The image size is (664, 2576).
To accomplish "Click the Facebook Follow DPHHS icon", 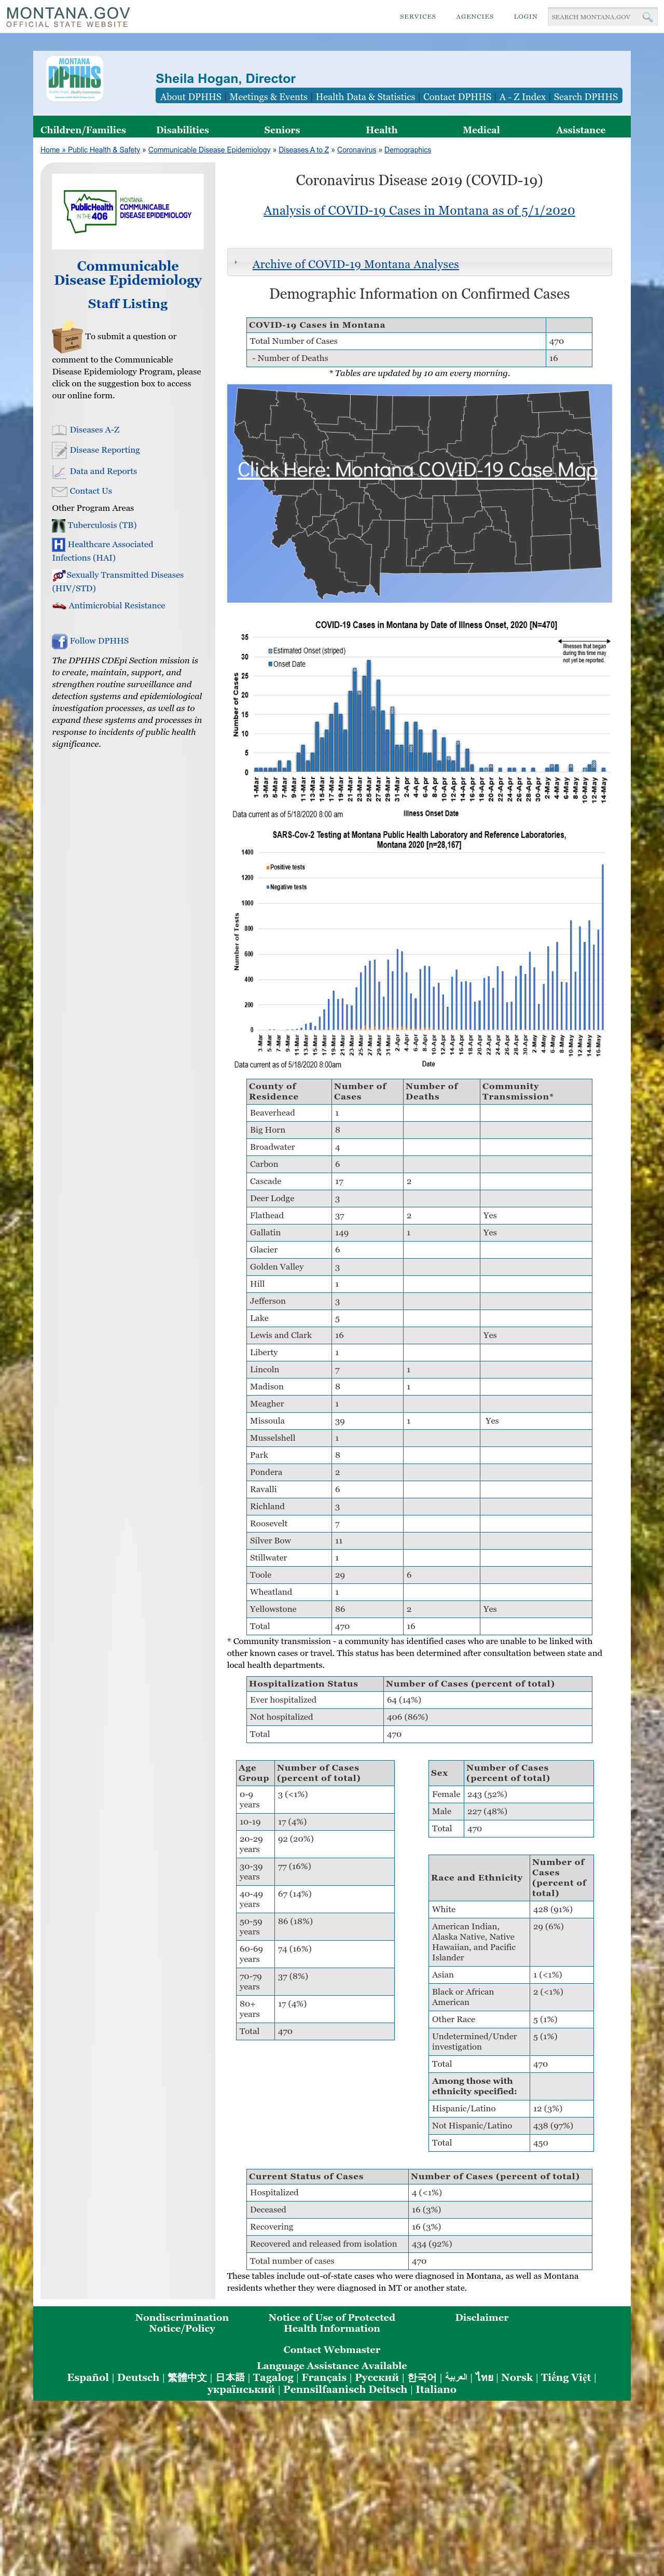I will click(59, 641).
